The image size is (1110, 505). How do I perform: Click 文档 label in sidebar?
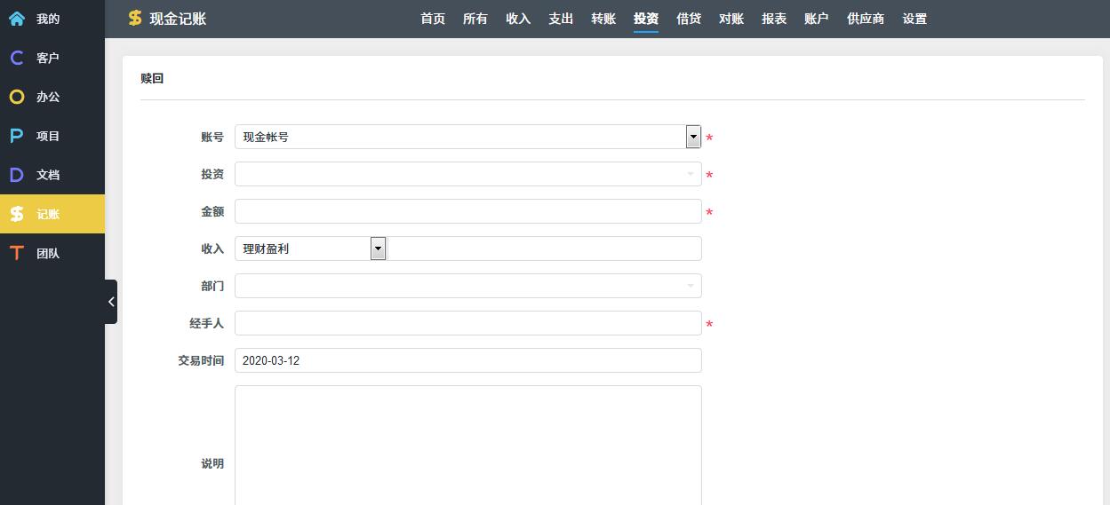(48, 175)
